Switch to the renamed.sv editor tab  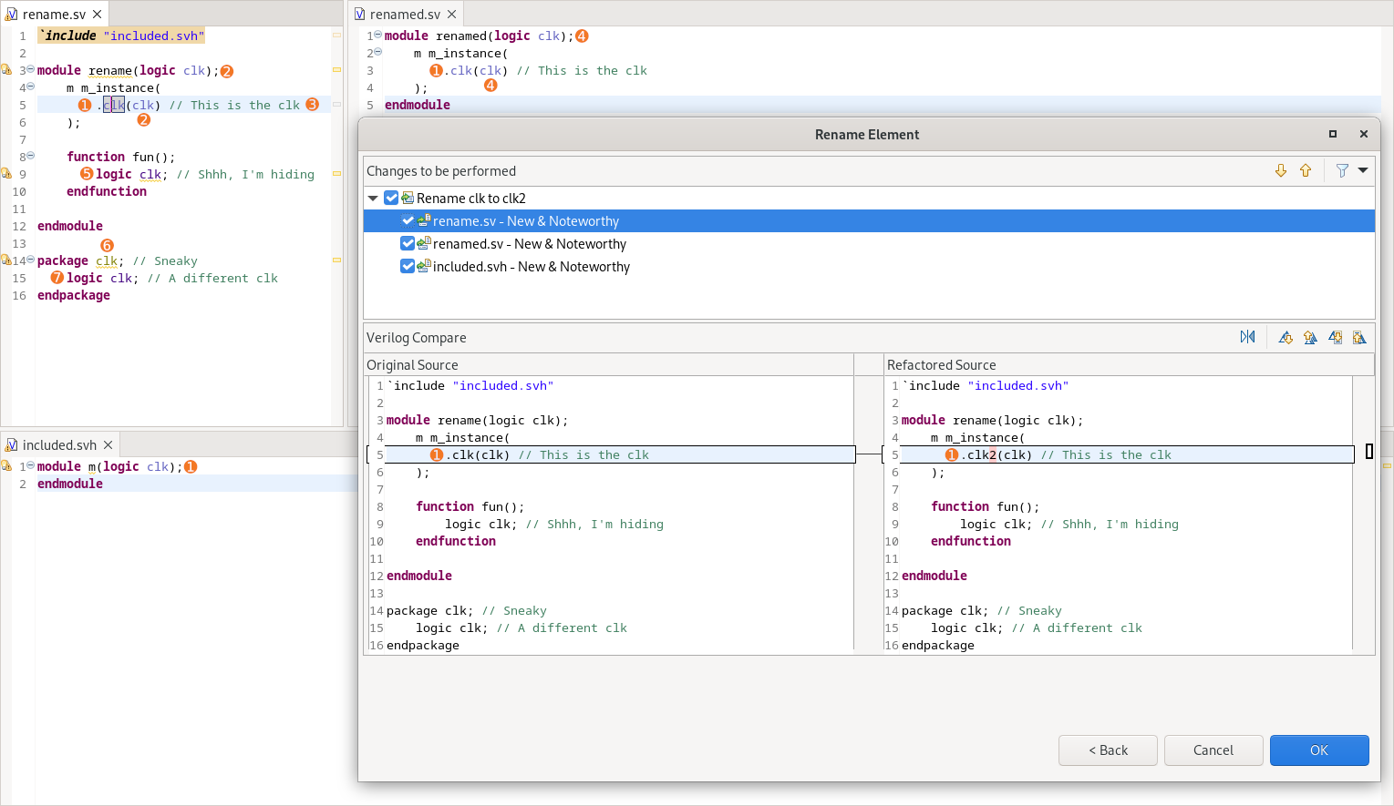click(x=405, y=15)
